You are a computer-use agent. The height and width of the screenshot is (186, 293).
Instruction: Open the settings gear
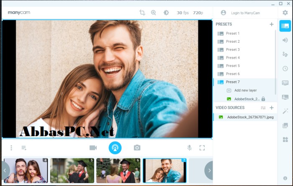click(285, 13)
